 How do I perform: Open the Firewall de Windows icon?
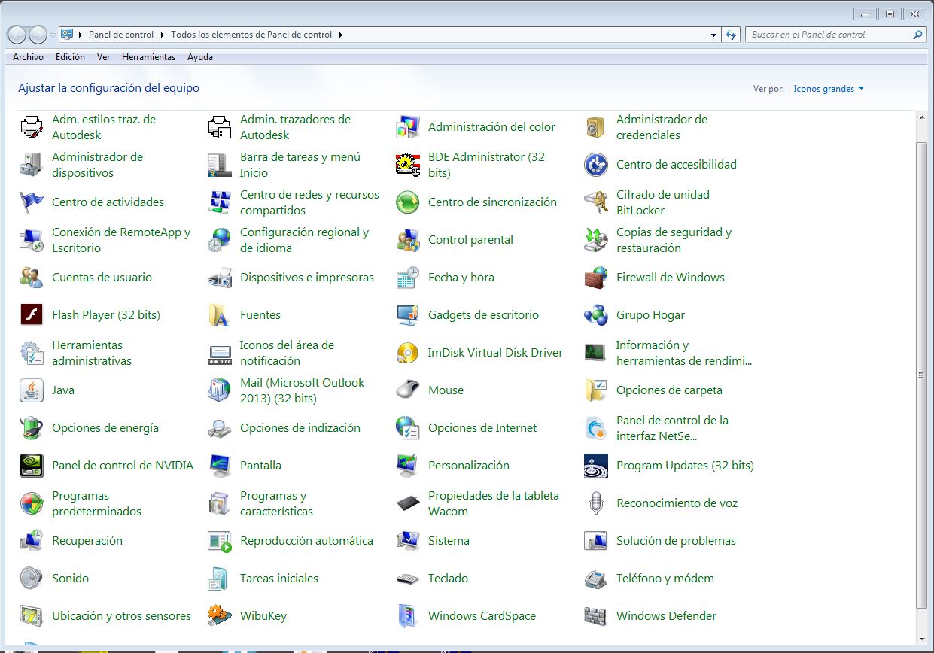click(596, 278)
